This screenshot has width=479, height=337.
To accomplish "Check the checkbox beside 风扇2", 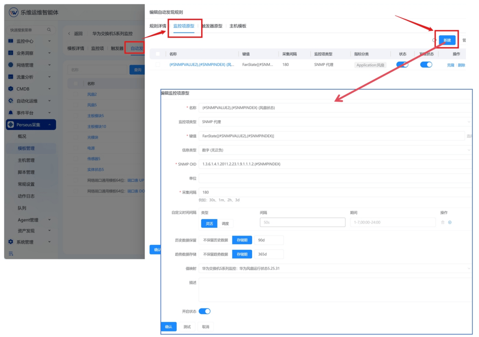I will 76,94.
